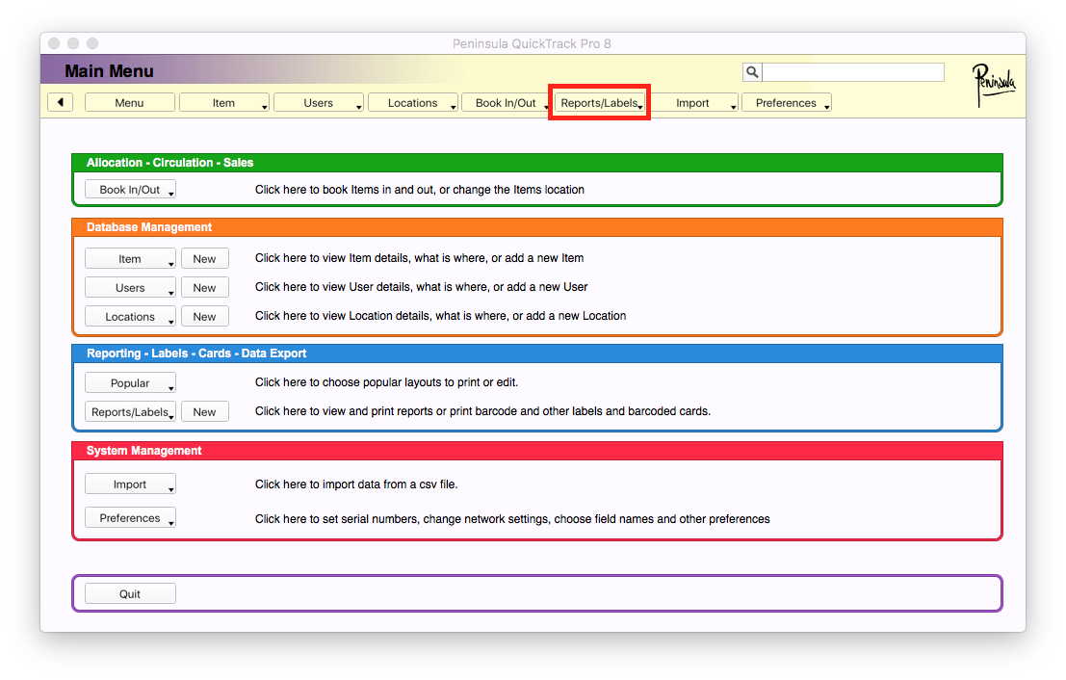Image resolution: width=1066 pixels, height=680 pixels.
Task: Create a New item next to Item
Action: tap(205, 259)
